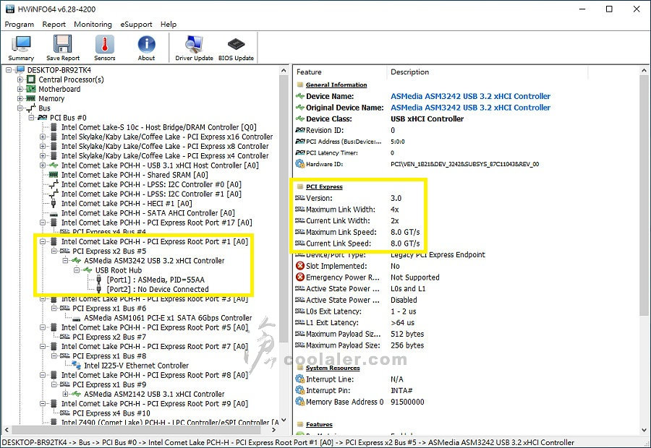The image size is (651, 448).
Task: Click the tree horizontal scroll-right arrow
Action: (x=273, y=429)
